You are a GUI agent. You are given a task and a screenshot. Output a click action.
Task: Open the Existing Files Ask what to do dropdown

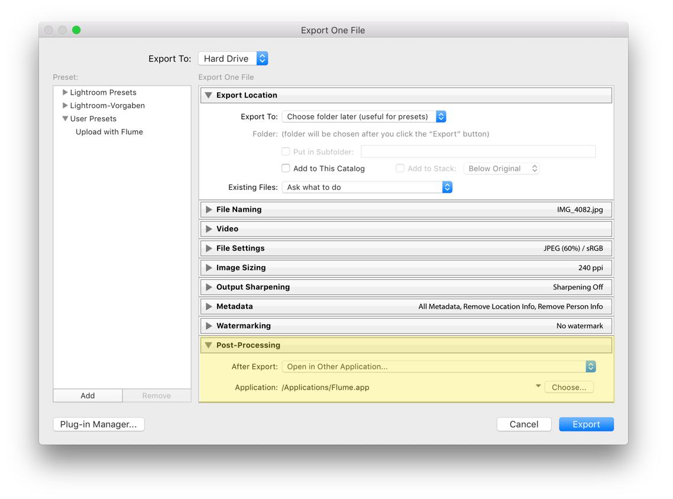(x=367, y=187)
